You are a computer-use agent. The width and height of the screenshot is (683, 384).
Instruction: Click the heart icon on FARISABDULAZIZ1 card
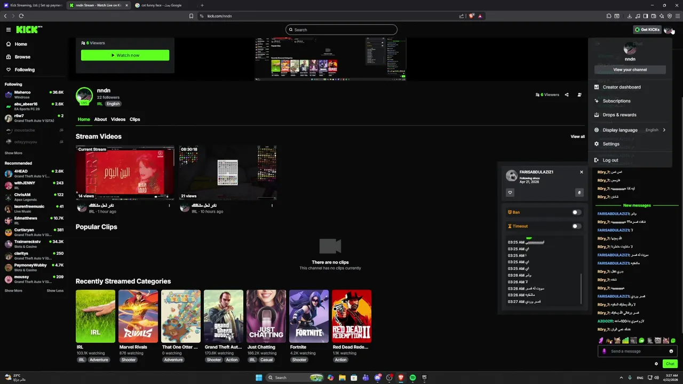[x=510, y=193]
